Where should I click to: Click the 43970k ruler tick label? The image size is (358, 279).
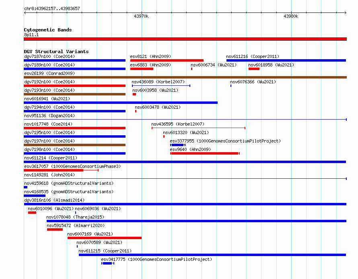pyautogui.click(x=141, y=16)
